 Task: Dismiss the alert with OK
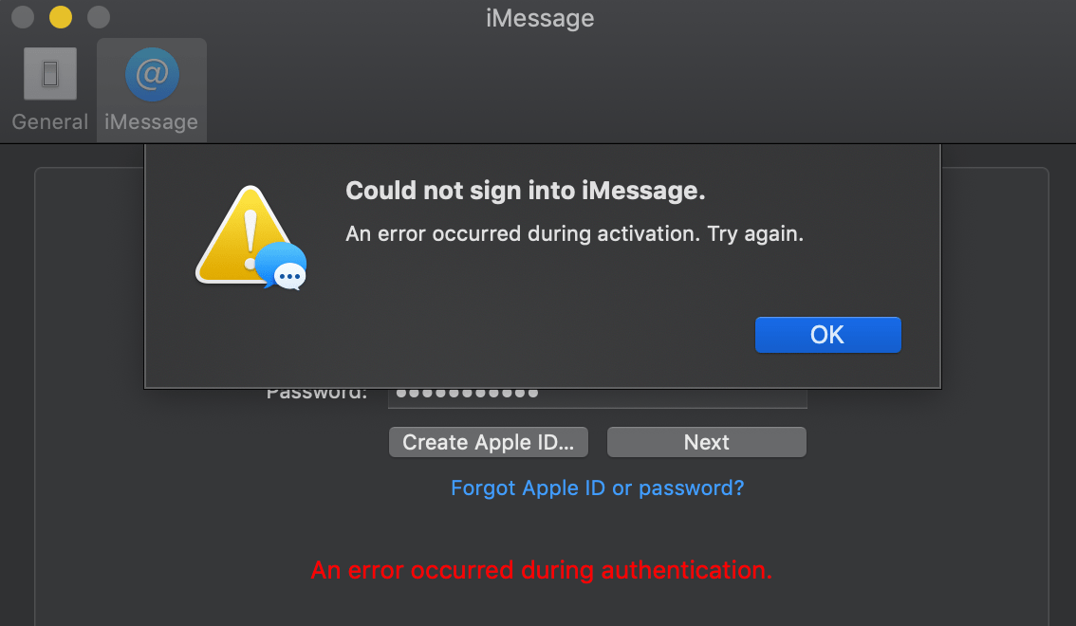click(827, 335)
